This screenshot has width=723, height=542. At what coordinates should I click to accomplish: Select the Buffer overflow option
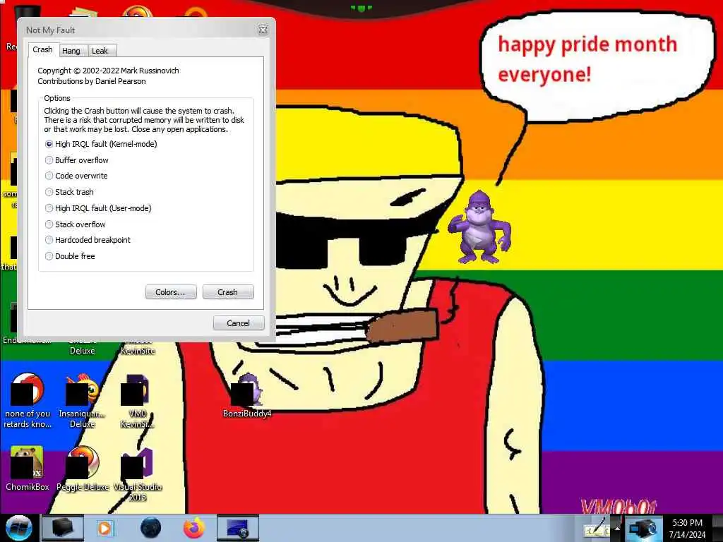tap(76, 160)
